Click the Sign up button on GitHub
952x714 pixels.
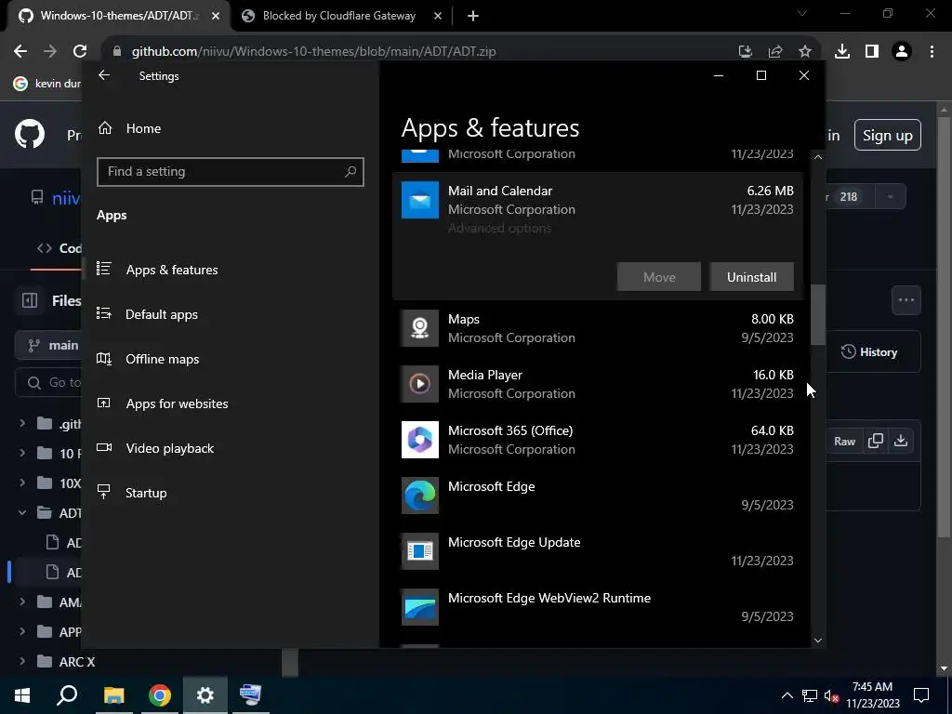[887, 135]
